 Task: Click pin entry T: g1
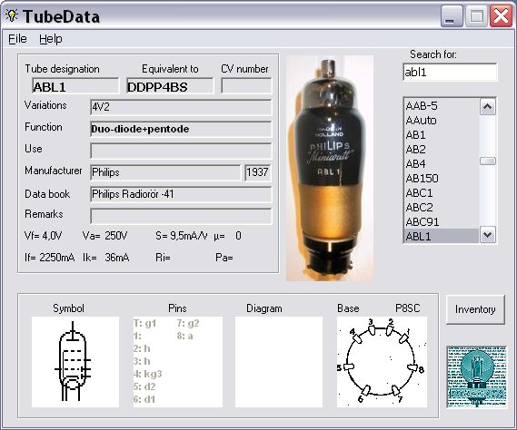pos(145,323)
